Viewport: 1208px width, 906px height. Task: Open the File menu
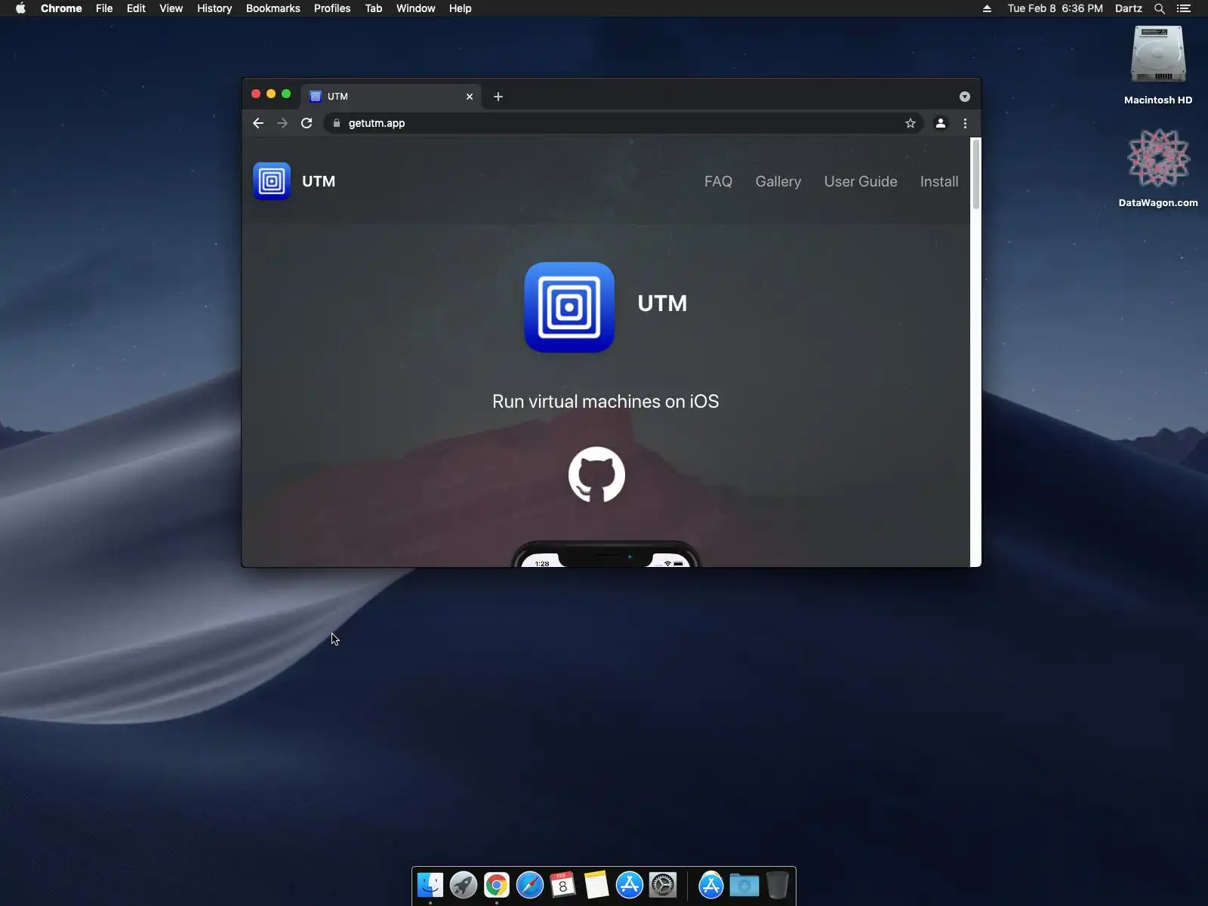pyautogui.click(x=104, y=8)
